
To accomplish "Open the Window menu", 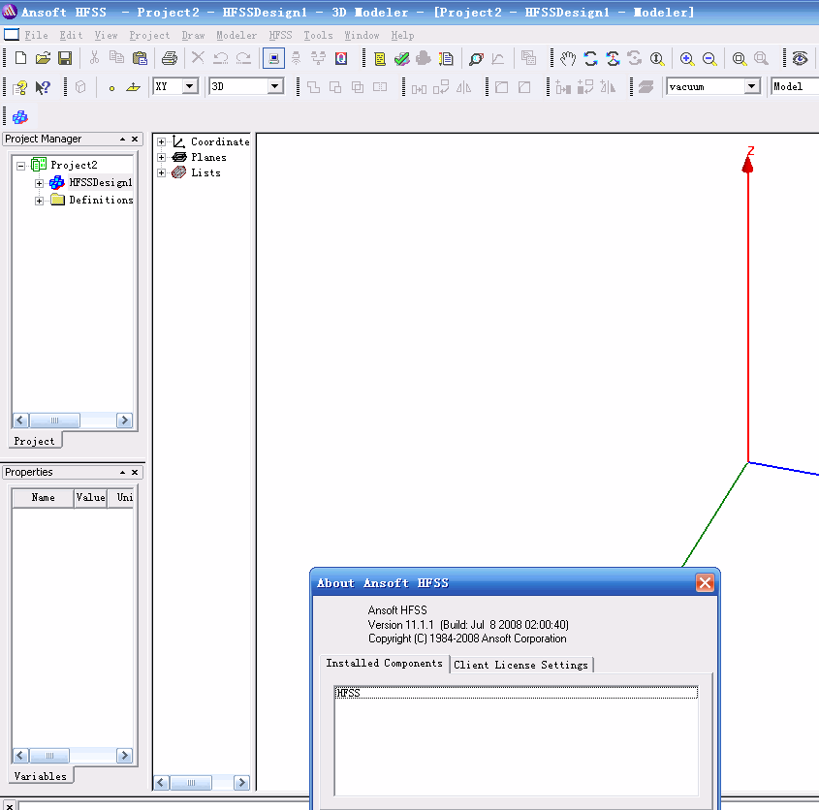I will pos(362,35).
